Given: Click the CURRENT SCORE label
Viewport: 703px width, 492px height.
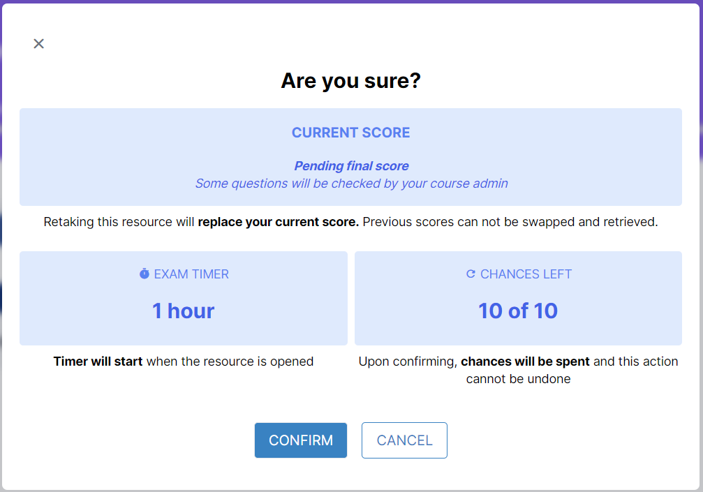Looking at the screenshot, I should [x=350, y=133].
